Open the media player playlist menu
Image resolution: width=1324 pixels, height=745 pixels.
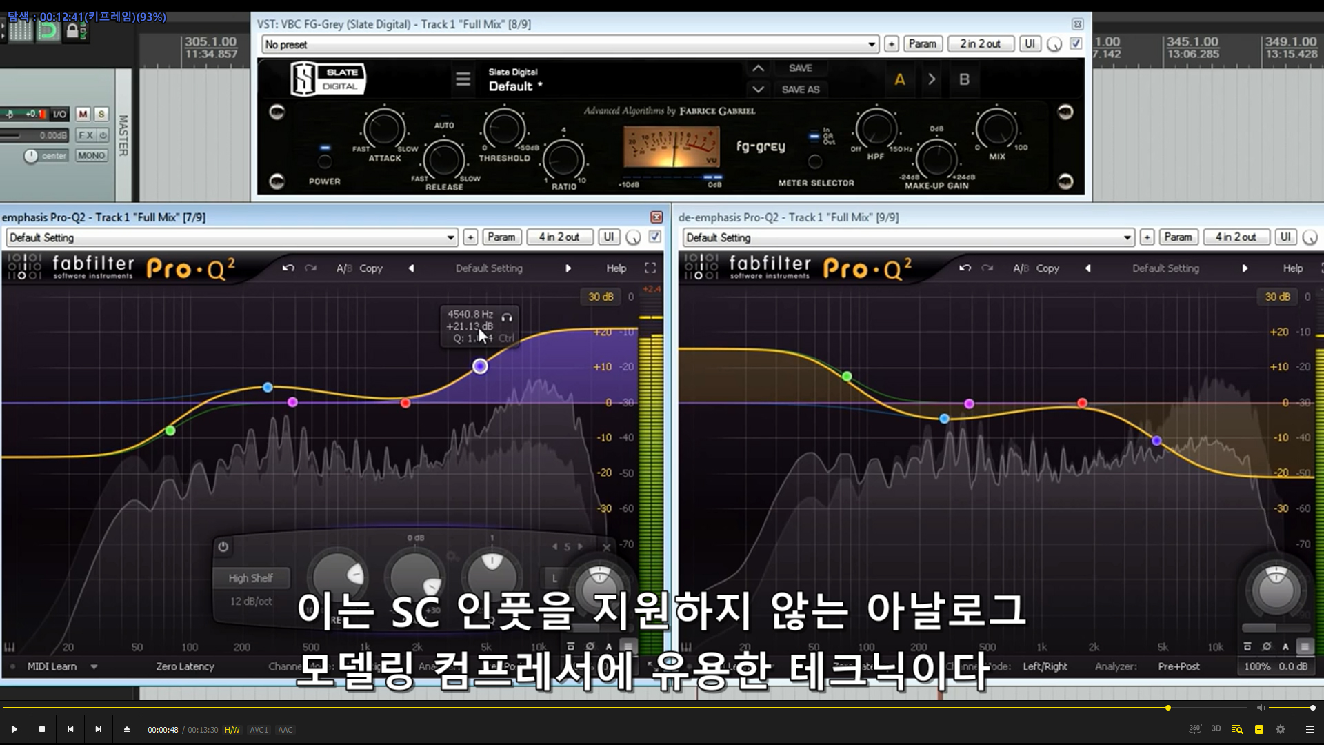pos(1310,729)
